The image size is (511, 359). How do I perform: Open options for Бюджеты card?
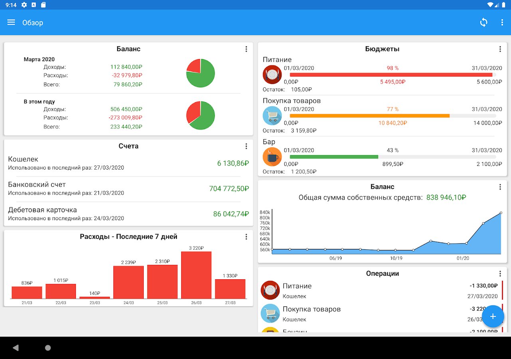coord(500,49)
